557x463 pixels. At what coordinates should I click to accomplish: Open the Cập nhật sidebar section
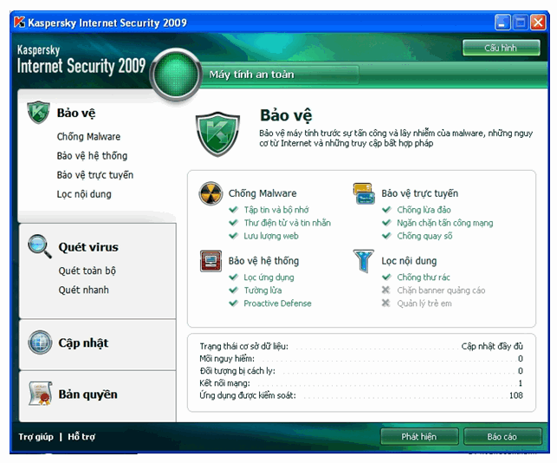pyautogui.click(x=83, y=342)
